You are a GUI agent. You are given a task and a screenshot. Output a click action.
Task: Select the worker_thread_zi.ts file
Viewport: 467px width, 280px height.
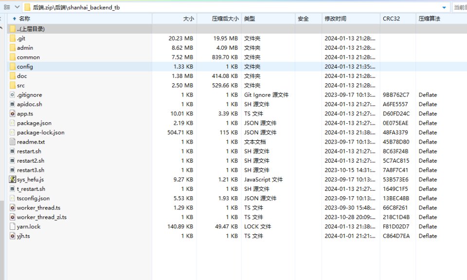41,217
